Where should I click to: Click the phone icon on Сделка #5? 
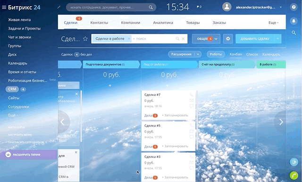coord(191,125)
